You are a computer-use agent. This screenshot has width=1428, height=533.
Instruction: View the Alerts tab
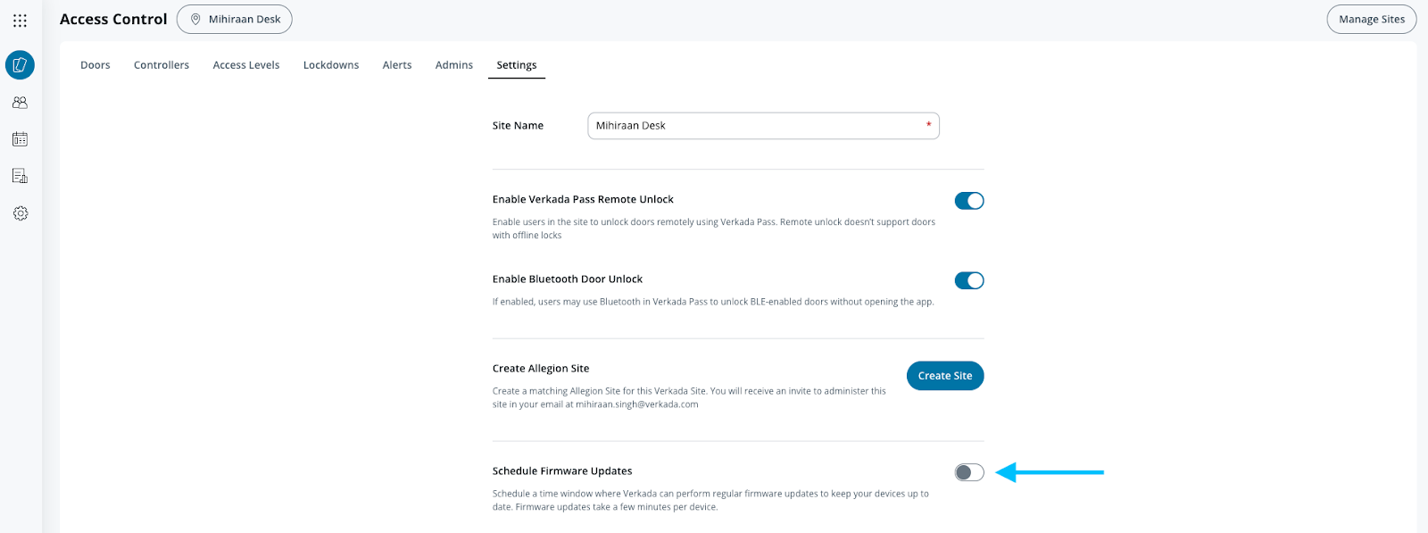[397, 65]
